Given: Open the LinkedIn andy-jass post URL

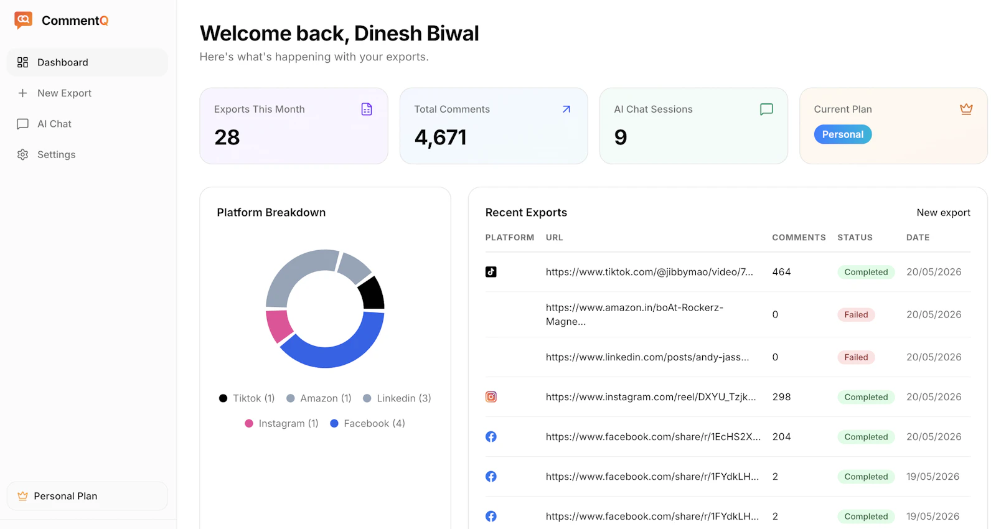Looking at the screenshot, I should click(647, 357).
